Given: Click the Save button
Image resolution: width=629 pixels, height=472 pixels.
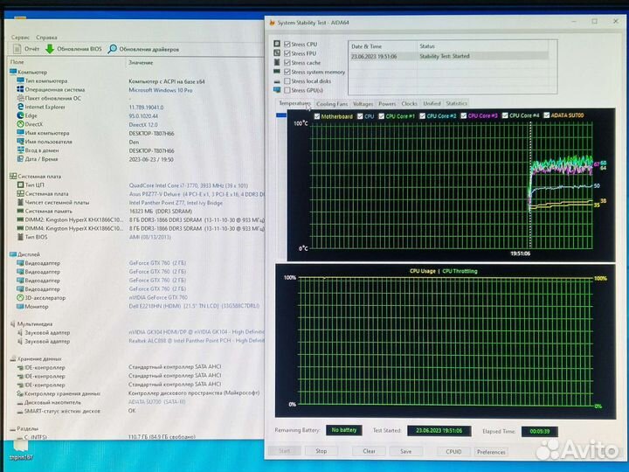Looking at the screenshot, I should pyautogui.click(x=406, y=452).
